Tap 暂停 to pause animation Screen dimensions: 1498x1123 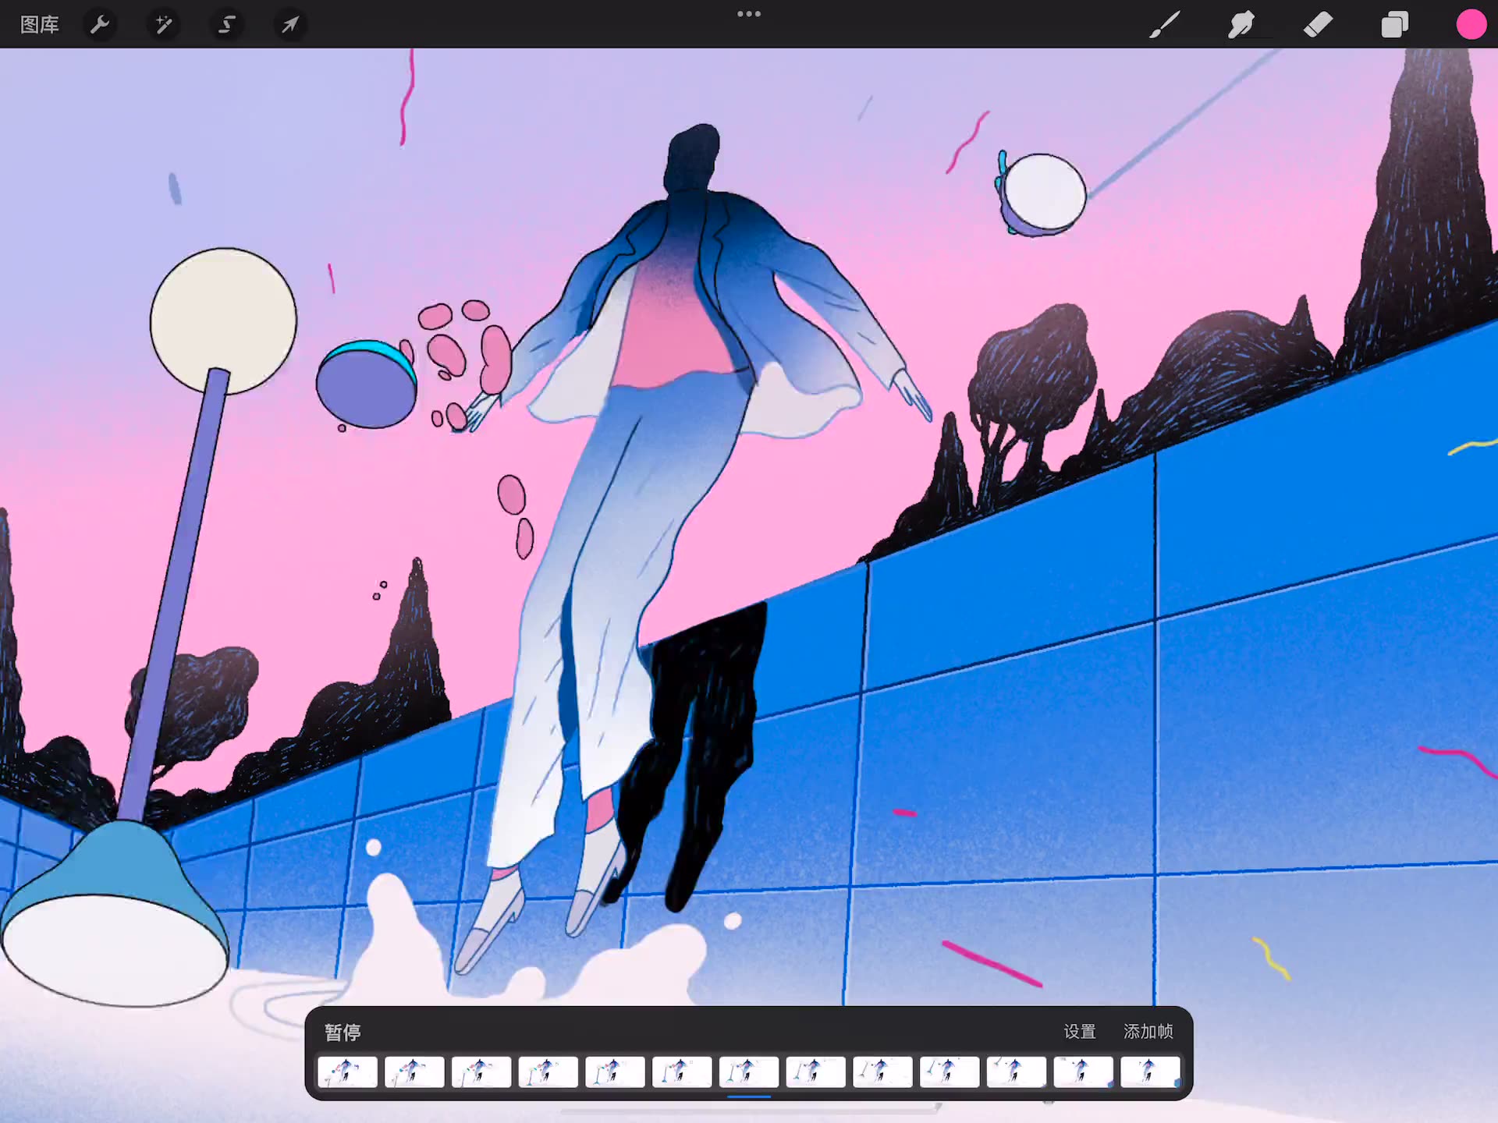[343, 1033]
